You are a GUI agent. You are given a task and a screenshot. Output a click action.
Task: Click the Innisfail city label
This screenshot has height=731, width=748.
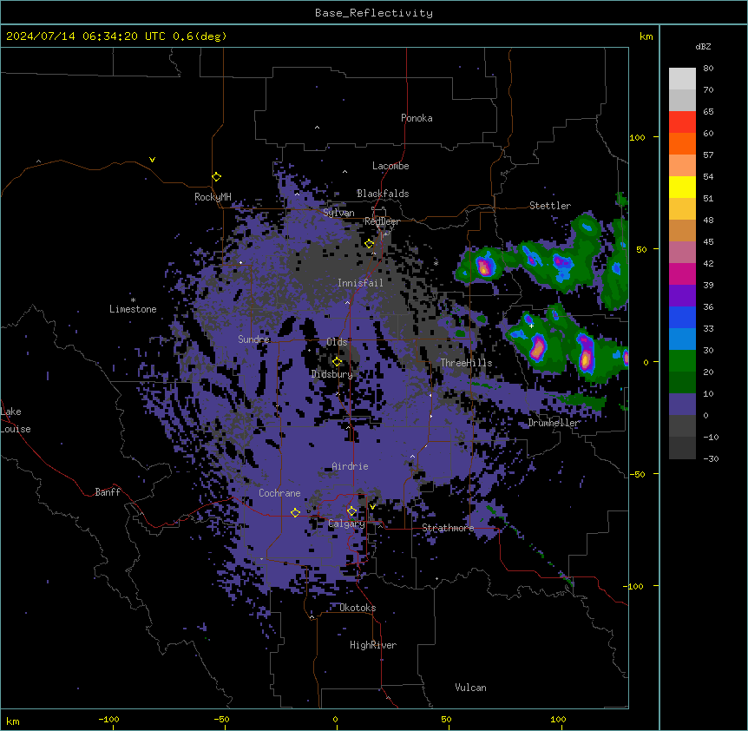coord(360,283)
